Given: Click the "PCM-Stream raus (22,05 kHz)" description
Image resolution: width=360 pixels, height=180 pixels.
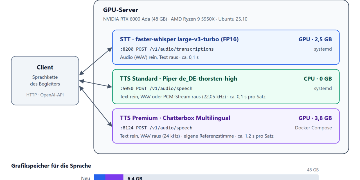Looking at the screenshot, I should click(x=193, y=97).
